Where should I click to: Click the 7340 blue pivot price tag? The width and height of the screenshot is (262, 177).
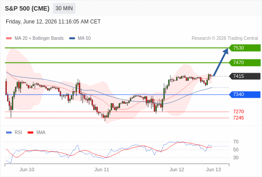245,94
